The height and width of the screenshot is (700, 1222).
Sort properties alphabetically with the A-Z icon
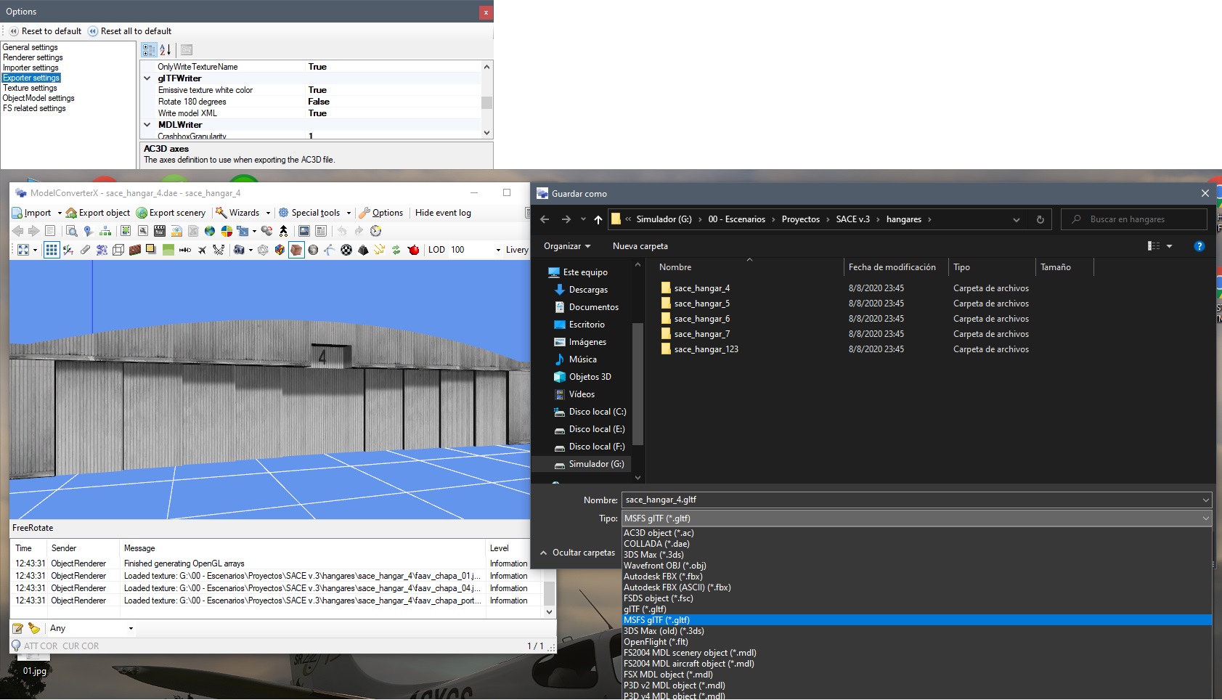click(166, 49)
